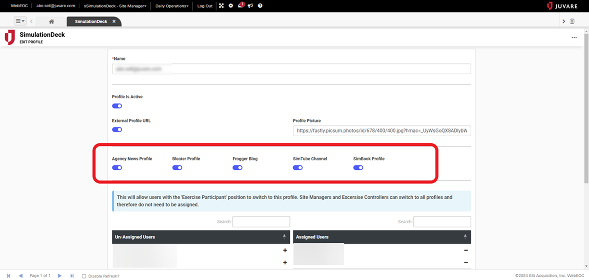The height and width of the screenshot is (280, 589).
Task: Click the three-dot more options icon
Action: 574,38
